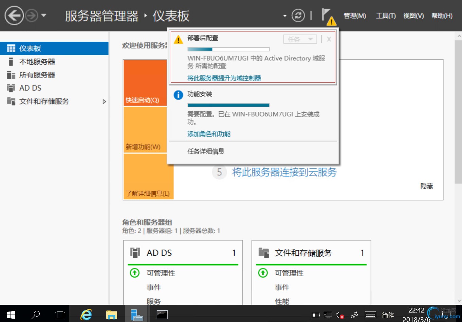
Task: Open the 任务 dropdown in the notification
Action: coord(300,39)
